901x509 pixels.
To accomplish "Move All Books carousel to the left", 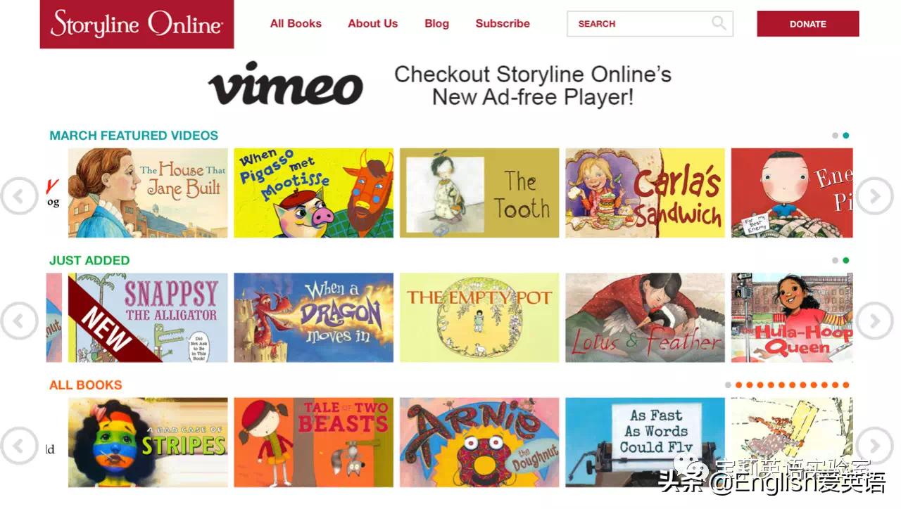I will (19, 446).
